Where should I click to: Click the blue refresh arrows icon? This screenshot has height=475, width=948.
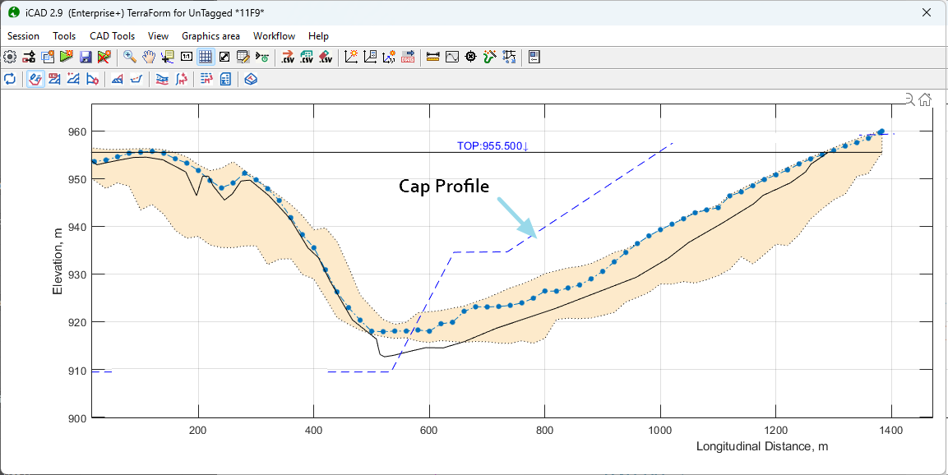(x=10, y=79)
